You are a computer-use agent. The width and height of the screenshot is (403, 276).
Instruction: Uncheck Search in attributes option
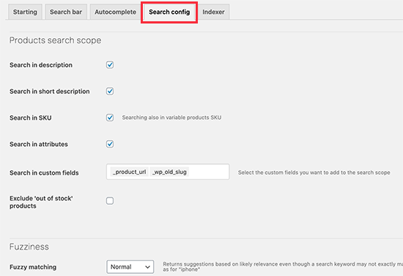110,144
